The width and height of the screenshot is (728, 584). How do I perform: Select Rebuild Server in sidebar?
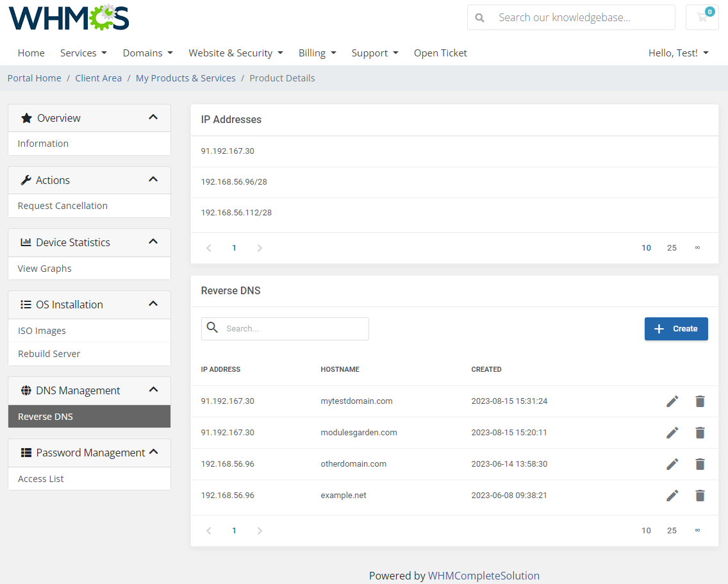pyautogui.click(x=49, y=354)
